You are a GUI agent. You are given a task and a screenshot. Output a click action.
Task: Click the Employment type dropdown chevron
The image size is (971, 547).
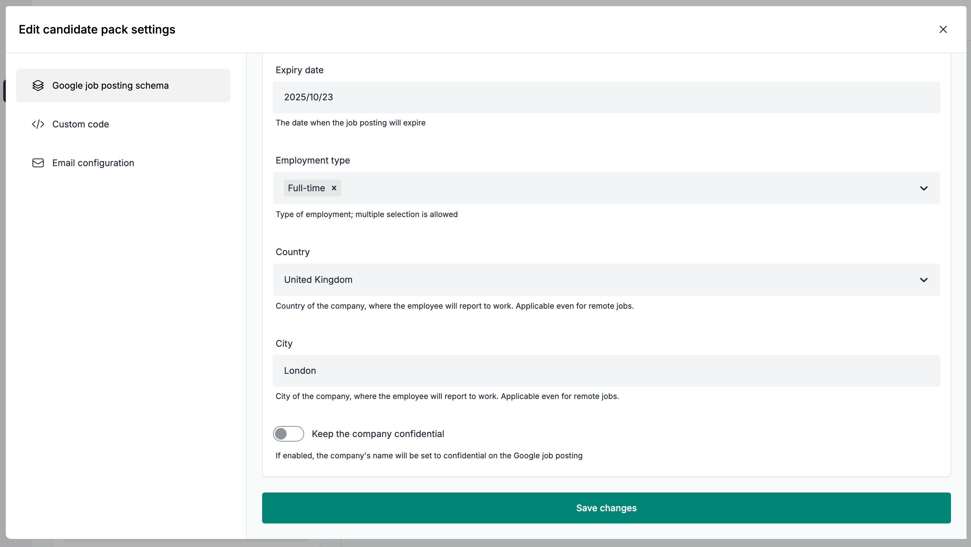pyautogui.click(x=924, y=188)
